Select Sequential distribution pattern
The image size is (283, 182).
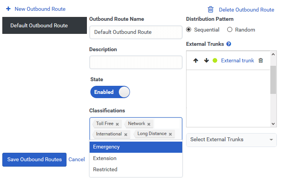point(189,30)
